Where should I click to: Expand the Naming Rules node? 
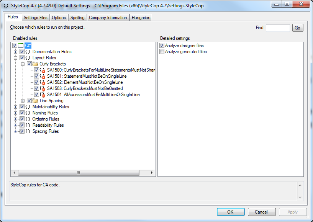coord(15,113)
